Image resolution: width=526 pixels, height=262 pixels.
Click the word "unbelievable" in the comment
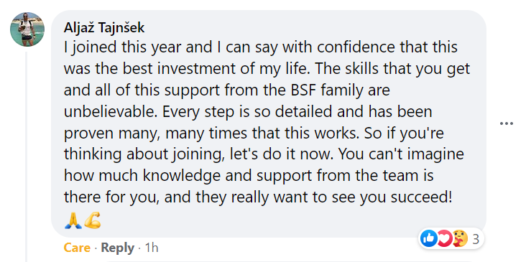[111, 111]
